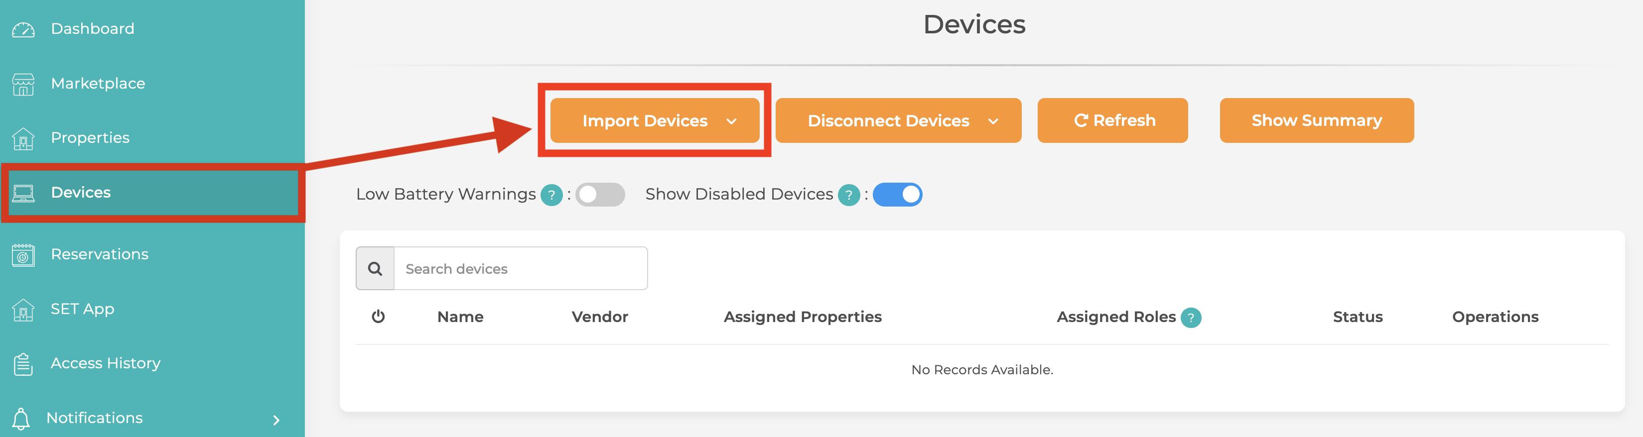
Task: Enable the Low Battery Warnings toggle
Action: pyautogui.click(x=599, y=195)
